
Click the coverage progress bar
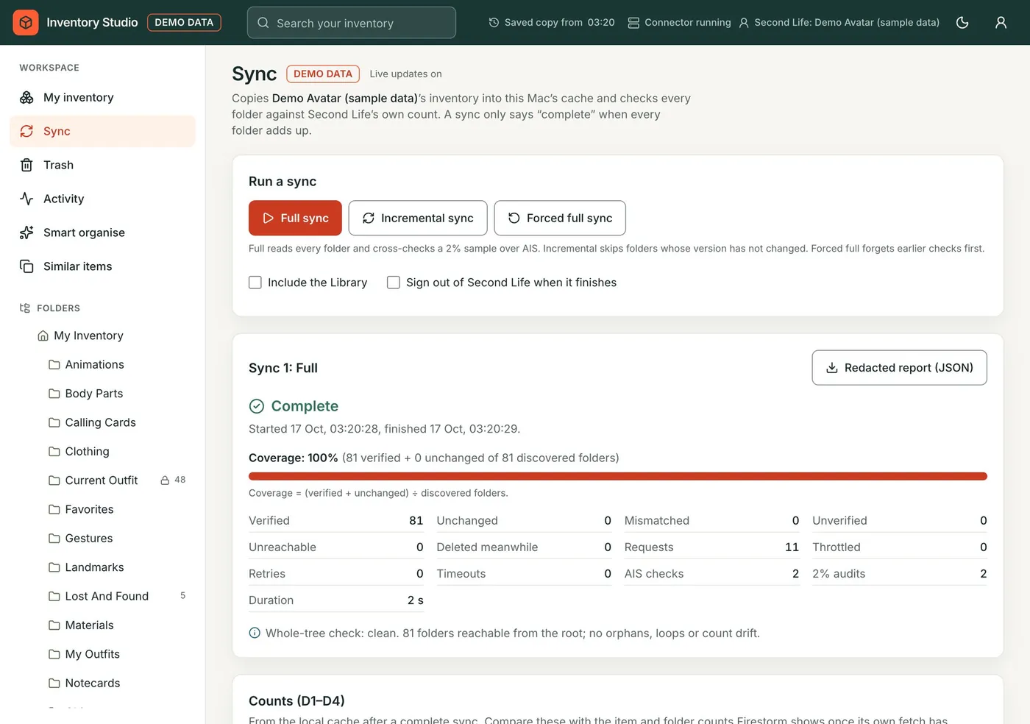(618, 476)
